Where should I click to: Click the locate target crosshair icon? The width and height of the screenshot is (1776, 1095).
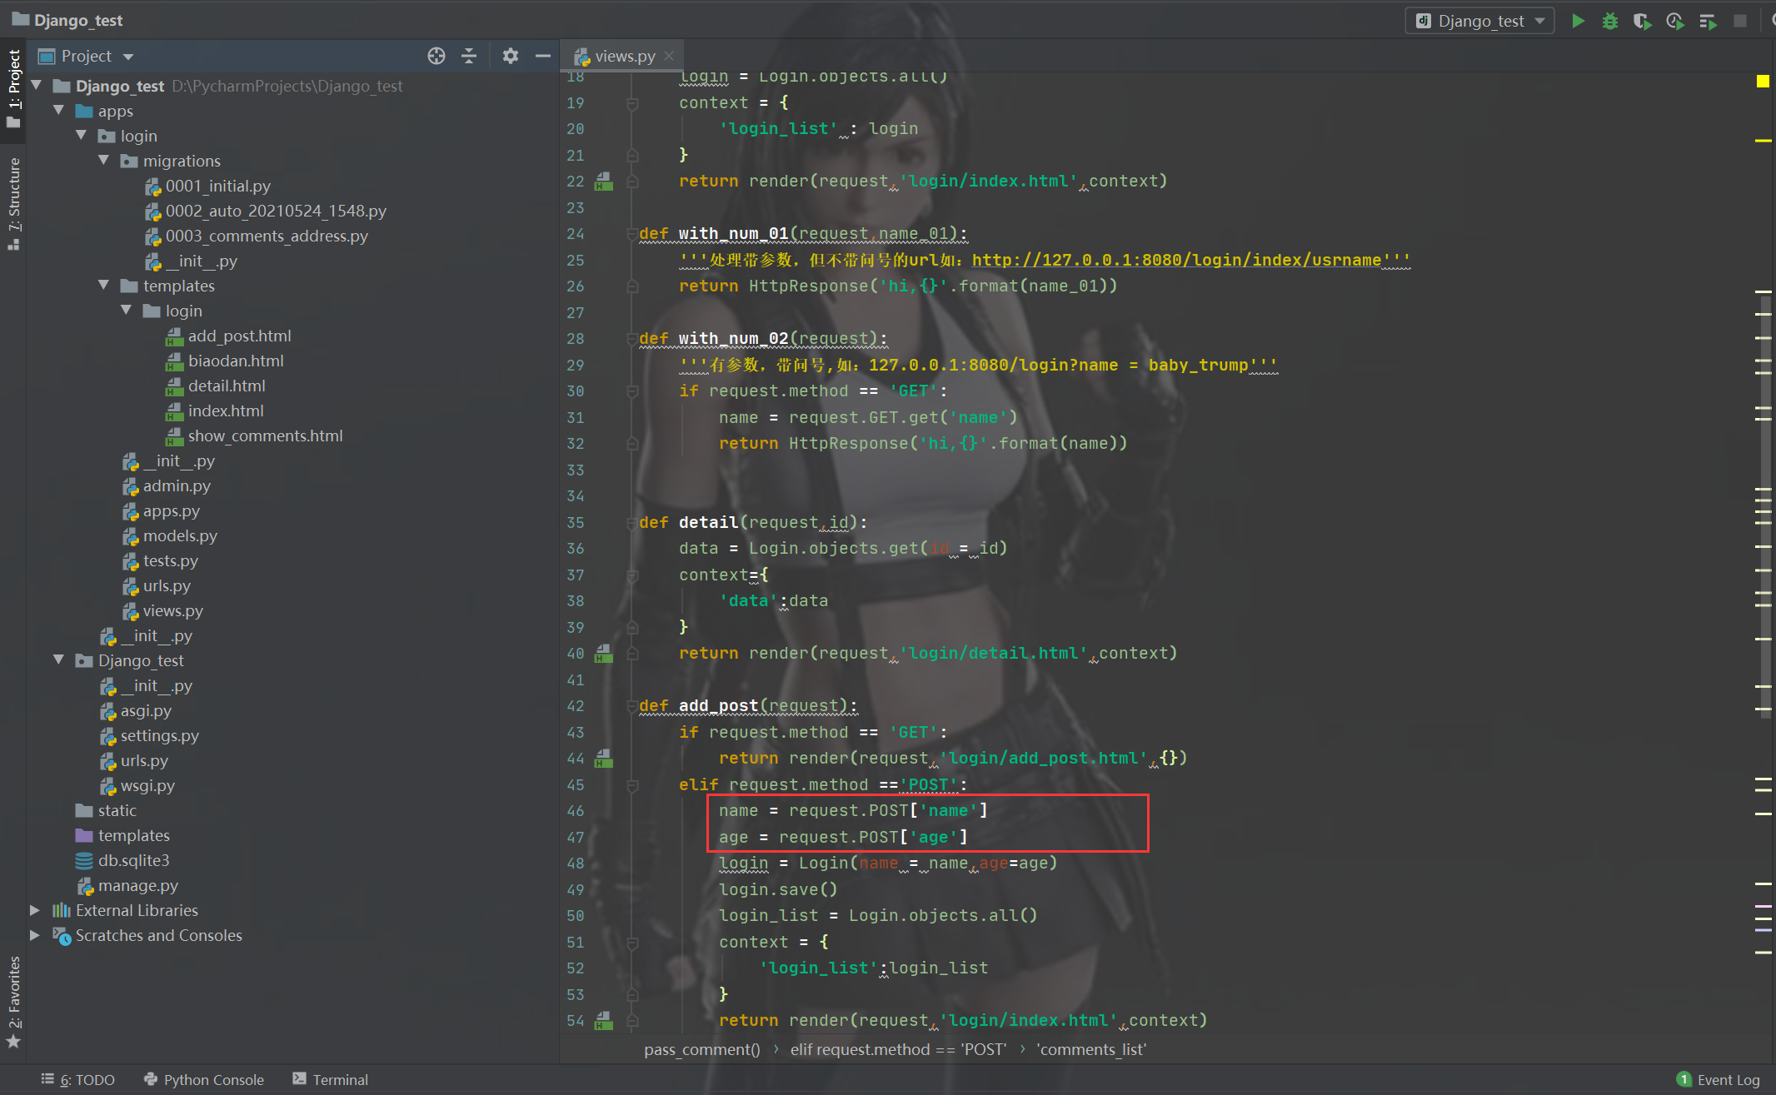tap(437, 56)
